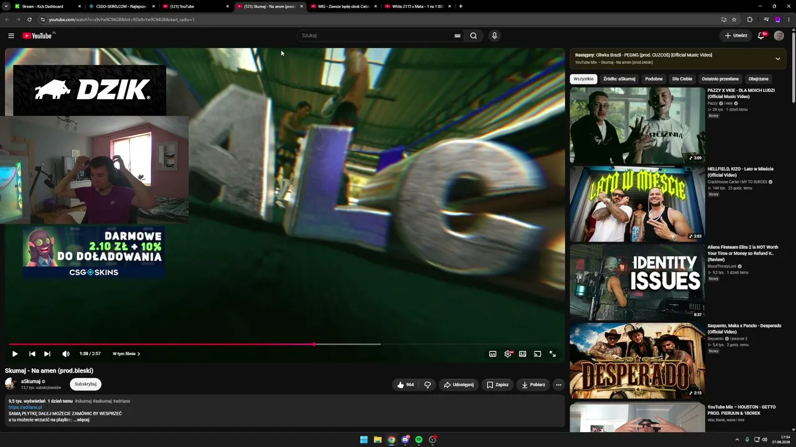This screenshot has width=796, height=447.
Task: Switch to 'White 2115 x Mata' tab
Action: point(417,6)
